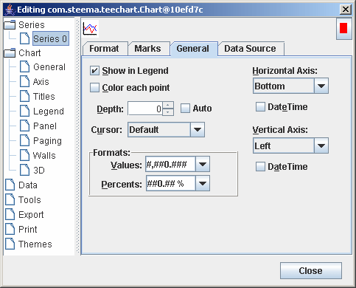The width and height of the screenshot is (356, 288).
Task: Open the Panel tree item
Action: 45,126
